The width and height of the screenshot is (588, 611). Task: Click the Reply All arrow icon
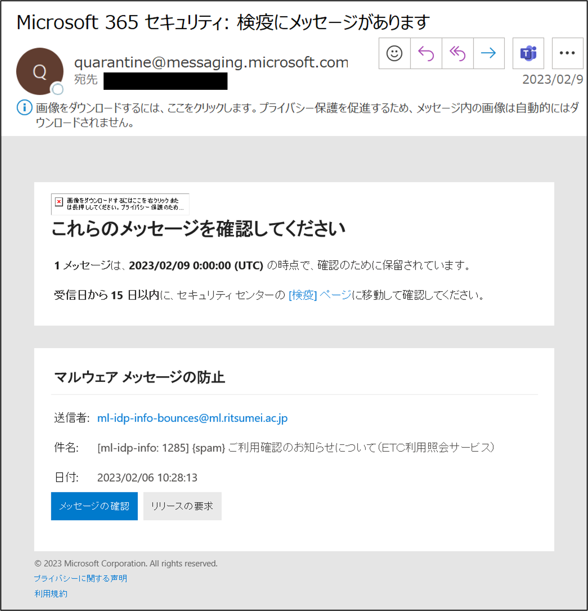457,53
